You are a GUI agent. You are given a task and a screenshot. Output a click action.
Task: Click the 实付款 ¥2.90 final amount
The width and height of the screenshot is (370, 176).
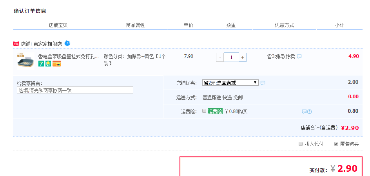[x=344, y=169]
